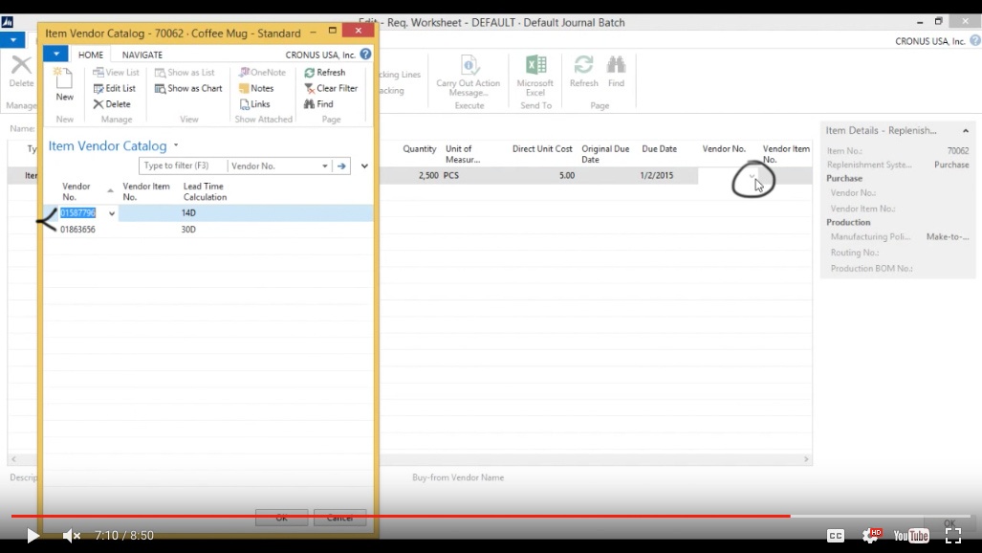Open Vendor No. dropdown in worksheet row
The height and width of the screenshot is (553, 982).
pyautogui.click(x=753, y=176)
